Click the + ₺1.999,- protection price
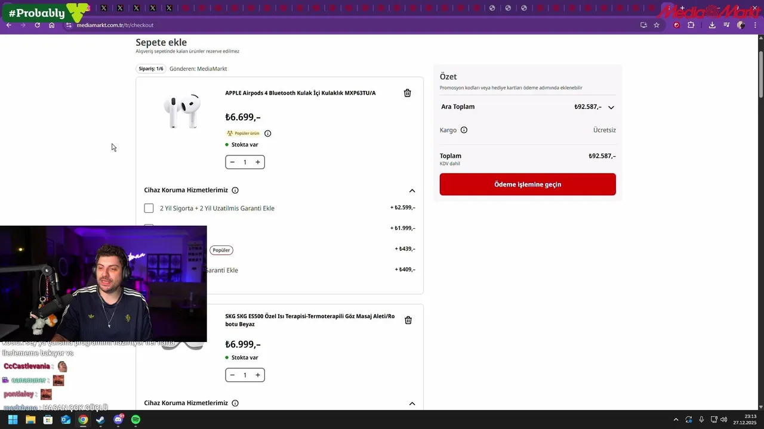Viewport: 764px width, 429px height. click(403, 228)
